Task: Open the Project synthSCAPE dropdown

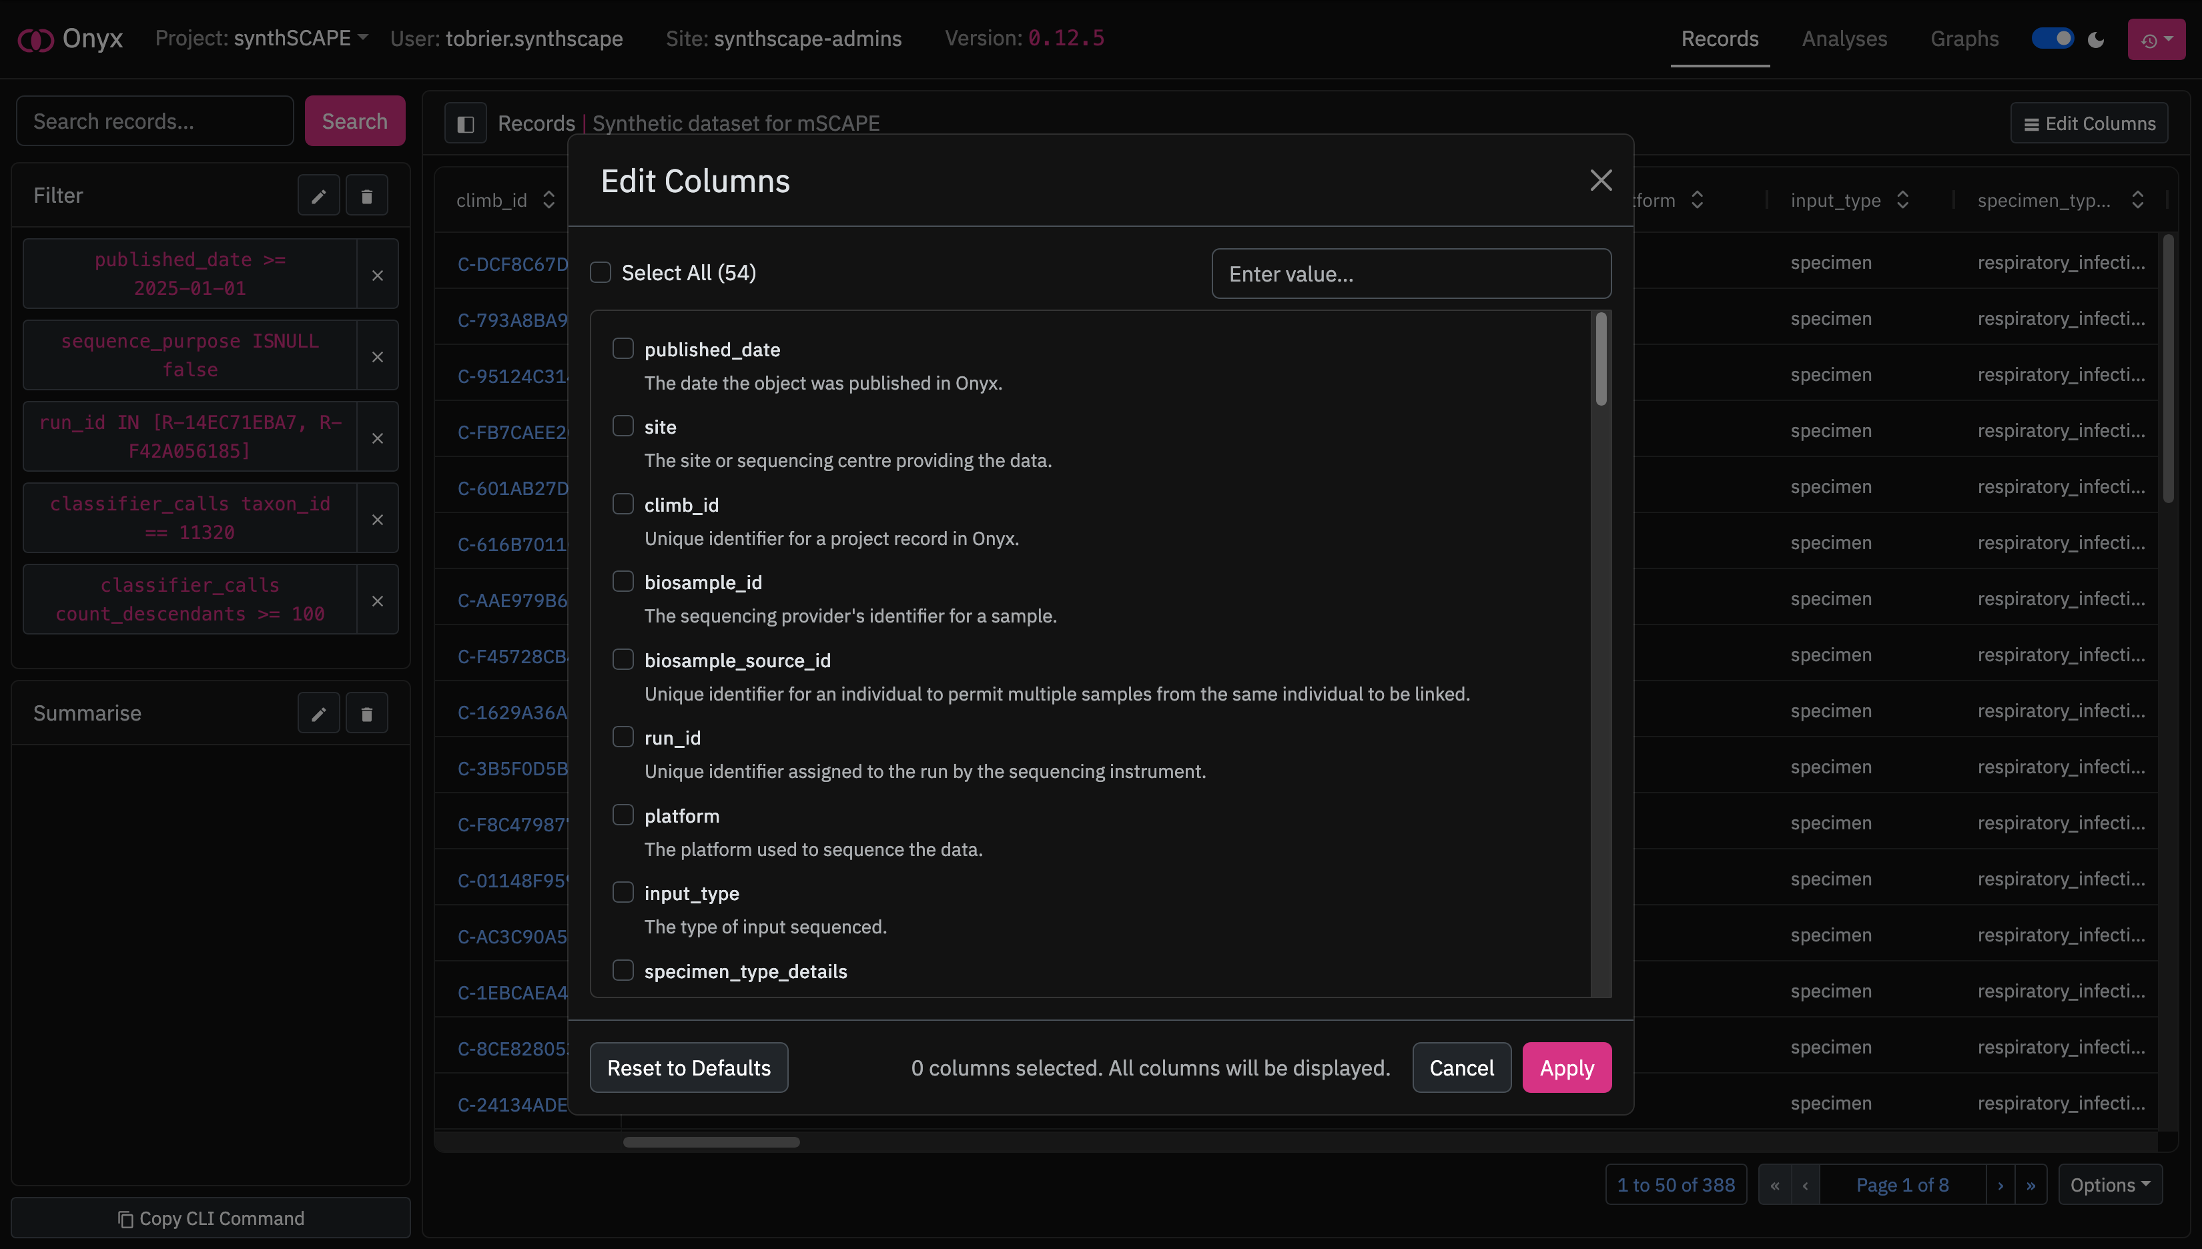Action: [262, 39]
